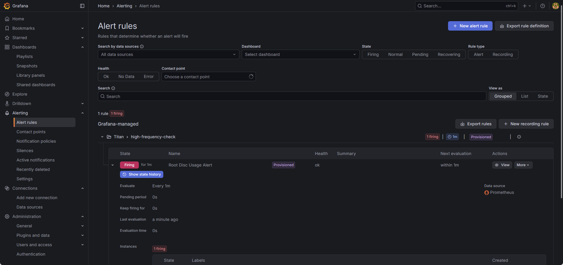This screenshot has width=563, height=265.
Task: Click the New recording rule button
Action: pyautogui.click(x=526, y=124)
